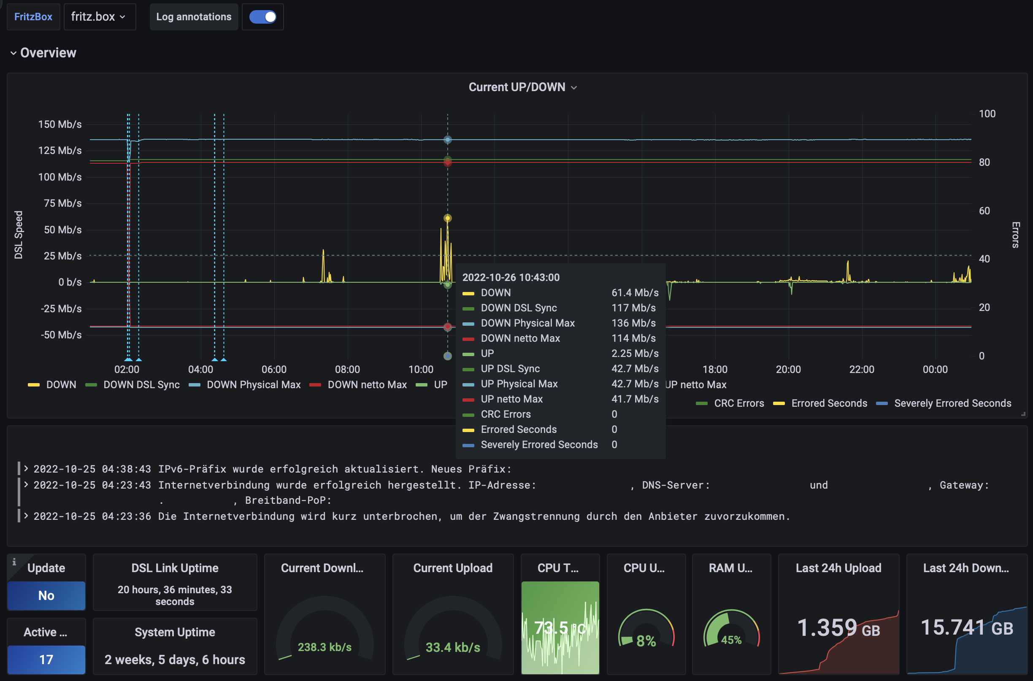Click the Log annotations label

point(194,17)
